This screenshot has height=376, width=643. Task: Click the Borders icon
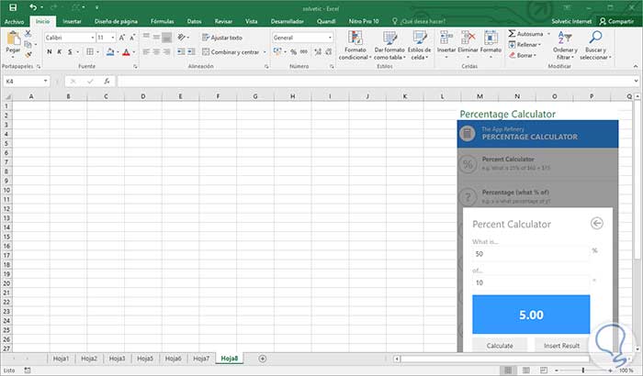(x=90, y=51)
